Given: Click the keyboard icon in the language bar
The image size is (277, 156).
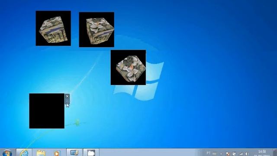Looking at the screenshot, I should (215, 154).
